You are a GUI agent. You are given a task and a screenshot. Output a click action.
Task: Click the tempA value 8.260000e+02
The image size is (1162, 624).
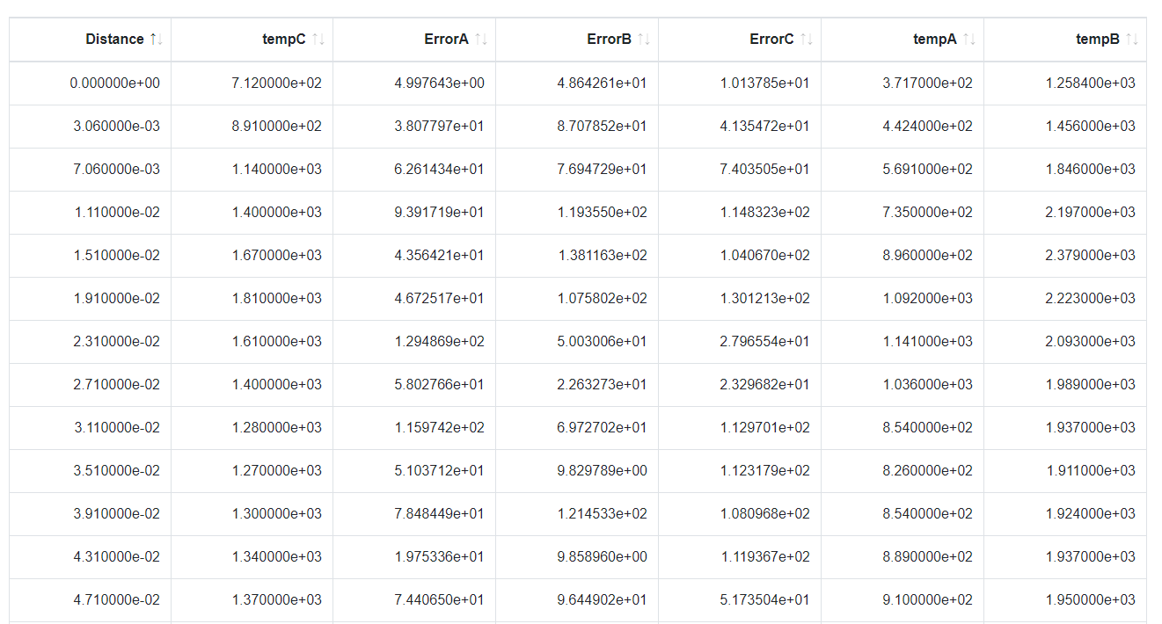[928, 471]
